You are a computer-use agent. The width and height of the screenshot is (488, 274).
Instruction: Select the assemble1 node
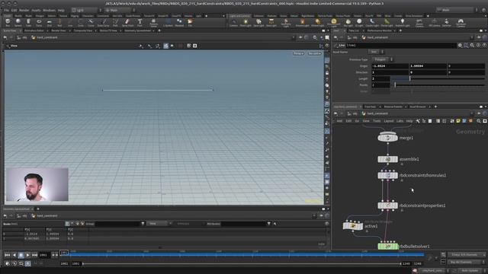387,159
